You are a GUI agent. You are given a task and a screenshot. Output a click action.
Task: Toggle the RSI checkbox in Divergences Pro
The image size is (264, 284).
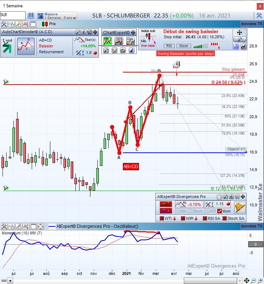pyautogui.click(x=177, y=211)
